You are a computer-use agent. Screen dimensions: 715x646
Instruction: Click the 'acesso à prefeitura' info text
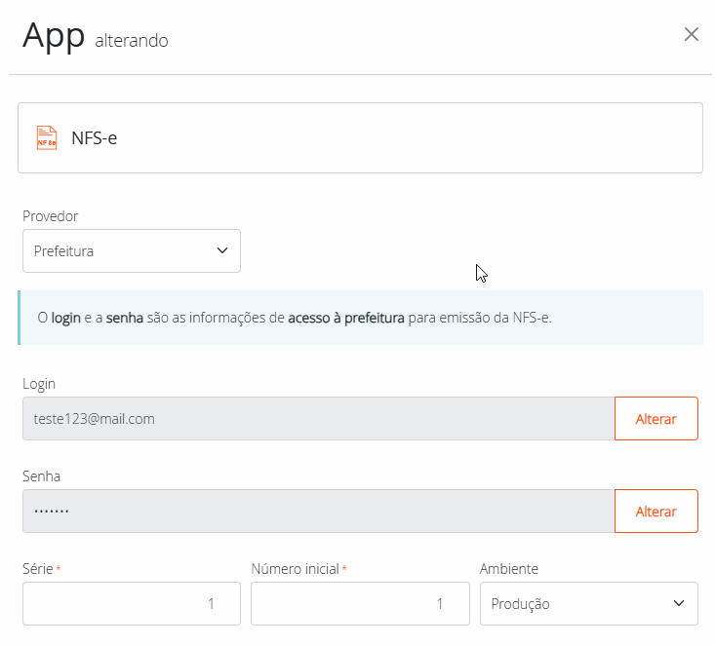click(346, 318)
